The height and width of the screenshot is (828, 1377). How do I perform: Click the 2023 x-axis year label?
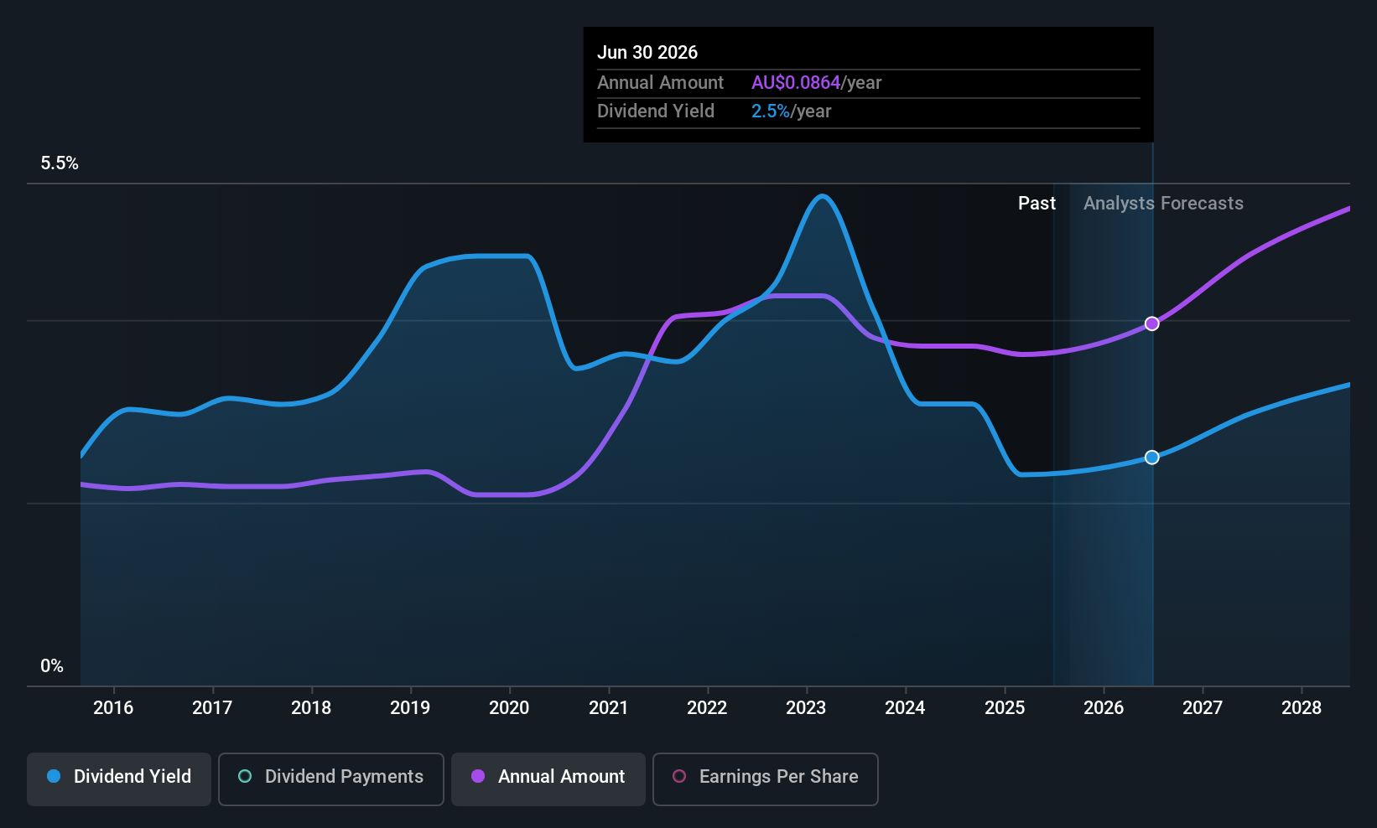click(x=806, y=708)
